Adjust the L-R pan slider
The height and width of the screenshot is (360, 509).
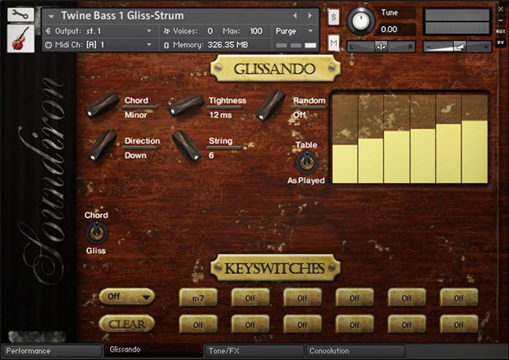pos(381,47)
